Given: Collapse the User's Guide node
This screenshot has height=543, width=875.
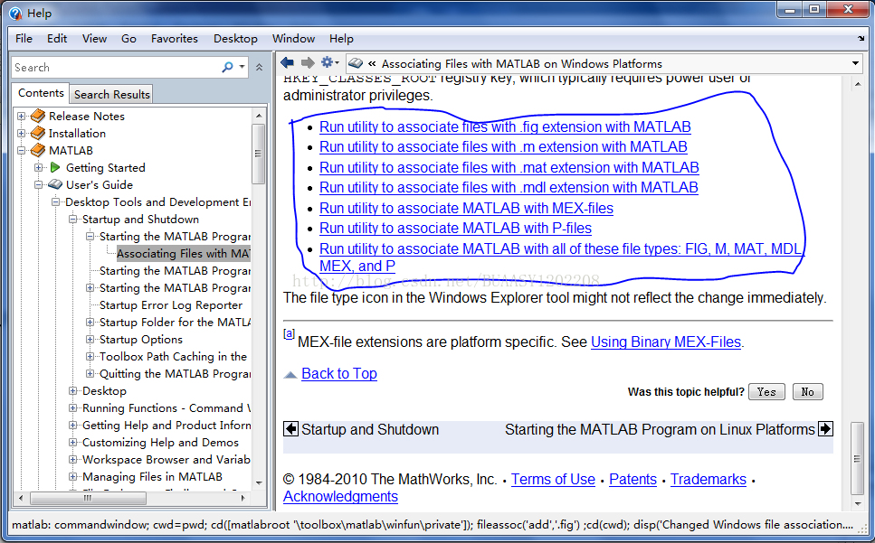Looking at the screenshot, I should tap(39, 185).
